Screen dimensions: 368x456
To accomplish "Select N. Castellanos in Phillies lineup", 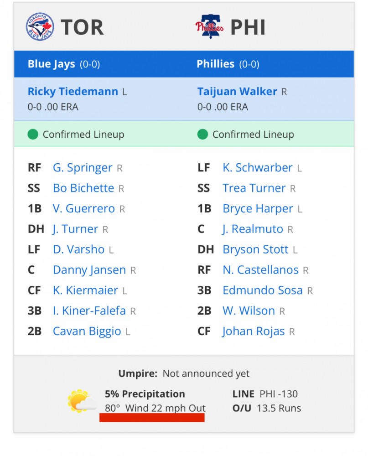I will pos(261,270).
